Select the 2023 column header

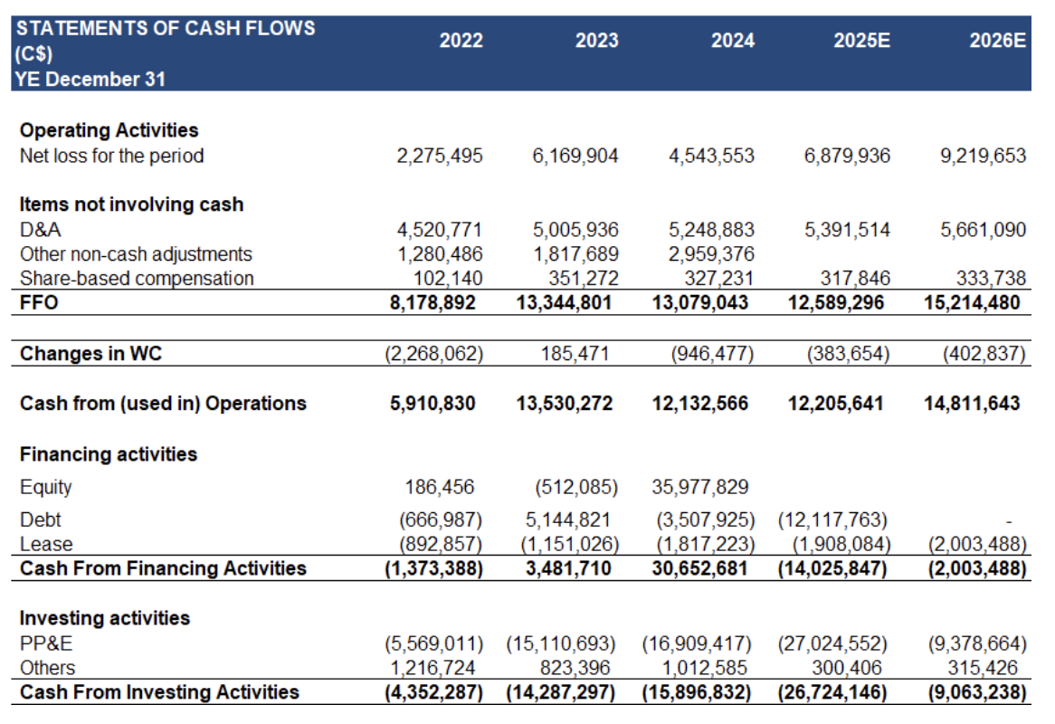(596, 41)
